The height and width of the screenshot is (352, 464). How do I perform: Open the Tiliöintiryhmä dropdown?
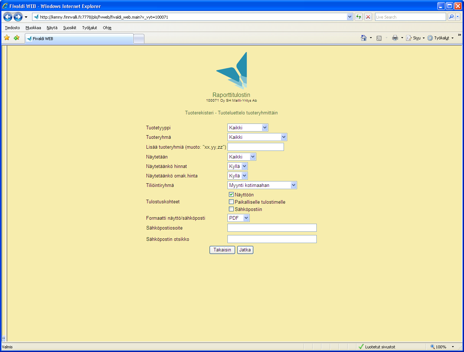[262, 185]
